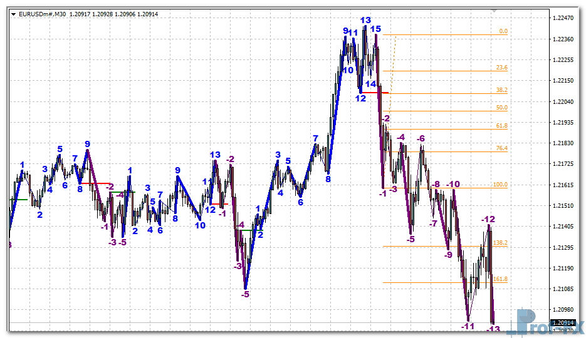This screenshot has width=586, height=338.
Task: Click the chart shift triangle marker at top
Action: coord(495,11)
